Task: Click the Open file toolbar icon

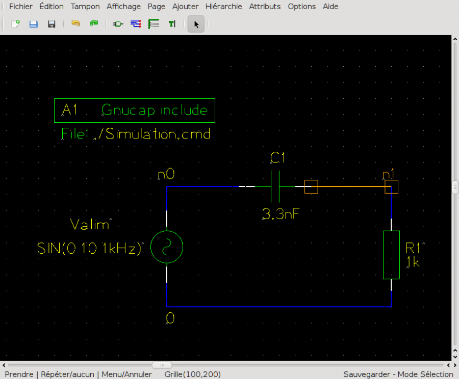Action: pos(34,23)
